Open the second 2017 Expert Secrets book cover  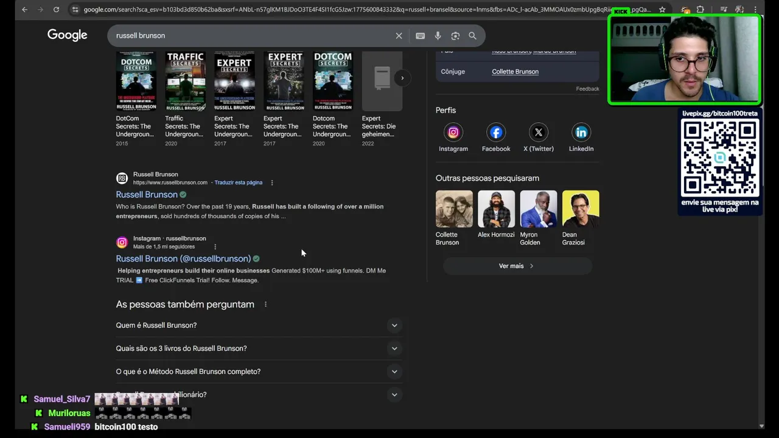284,81
